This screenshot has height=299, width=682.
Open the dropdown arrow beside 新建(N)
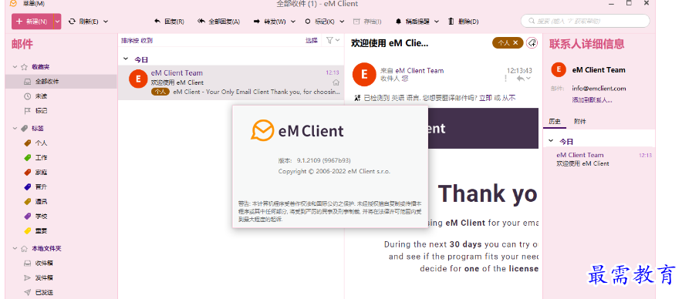(x=57, y=22)
